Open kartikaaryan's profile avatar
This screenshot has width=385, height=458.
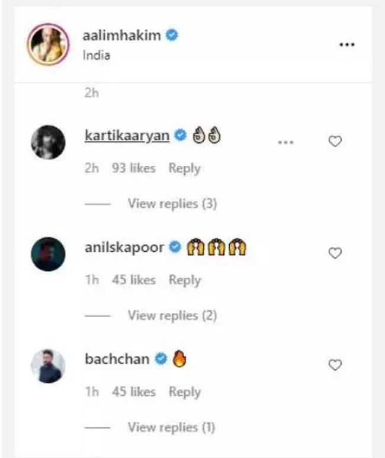point(47,142)
